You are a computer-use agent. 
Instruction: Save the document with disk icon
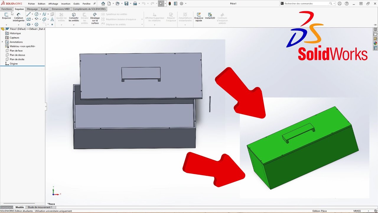pyautogui.click(x=126, y=4)
